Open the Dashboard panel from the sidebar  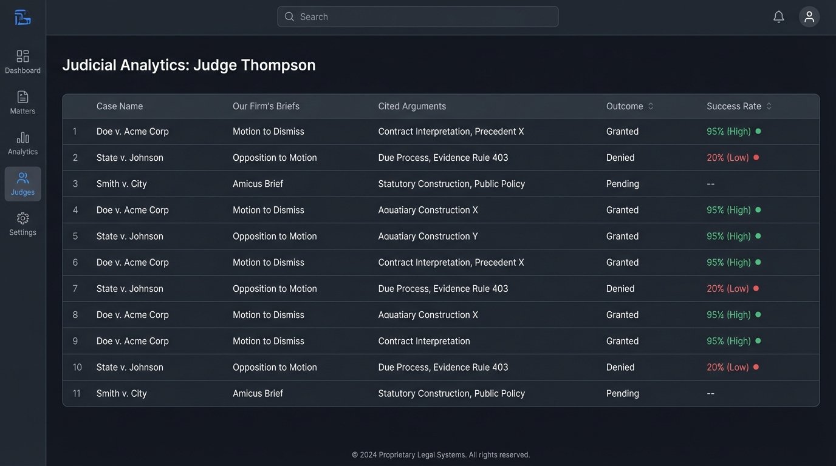[x=22, y=61]
